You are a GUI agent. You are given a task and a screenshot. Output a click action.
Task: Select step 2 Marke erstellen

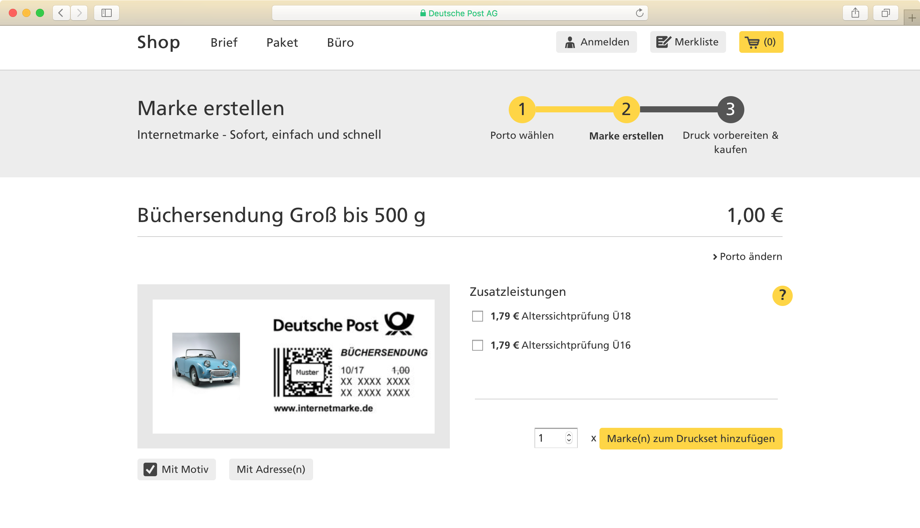pos(626,109)
